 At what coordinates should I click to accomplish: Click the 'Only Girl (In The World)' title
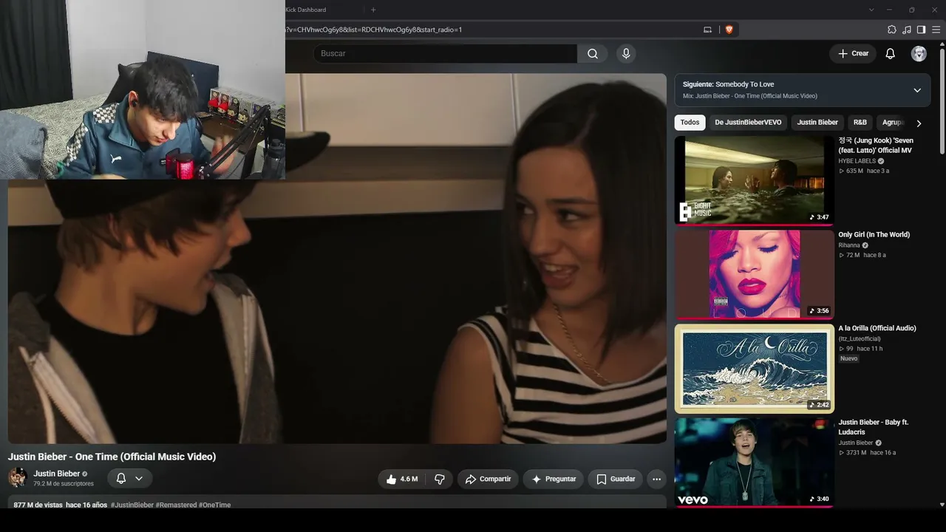[874, 235]
